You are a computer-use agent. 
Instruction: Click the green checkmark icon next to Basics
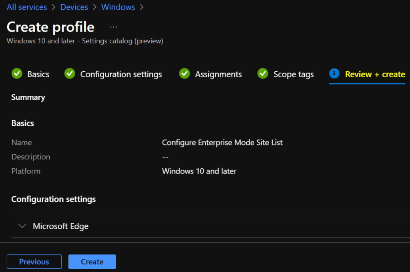pyautogui.click(x=17, y=74)
